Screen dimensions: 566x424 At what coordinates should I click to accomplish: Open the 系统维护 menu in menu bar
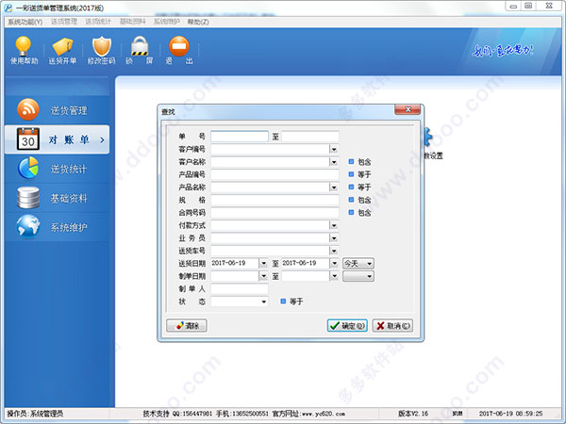pos(166,22)
